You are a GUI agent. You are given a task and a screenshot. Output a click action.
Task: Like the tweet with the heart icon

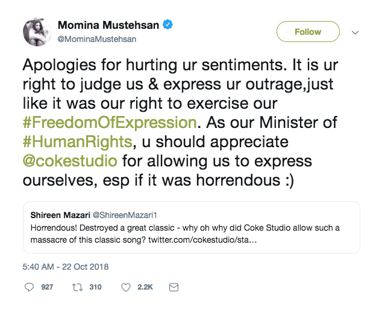click(x=126, y=288)
